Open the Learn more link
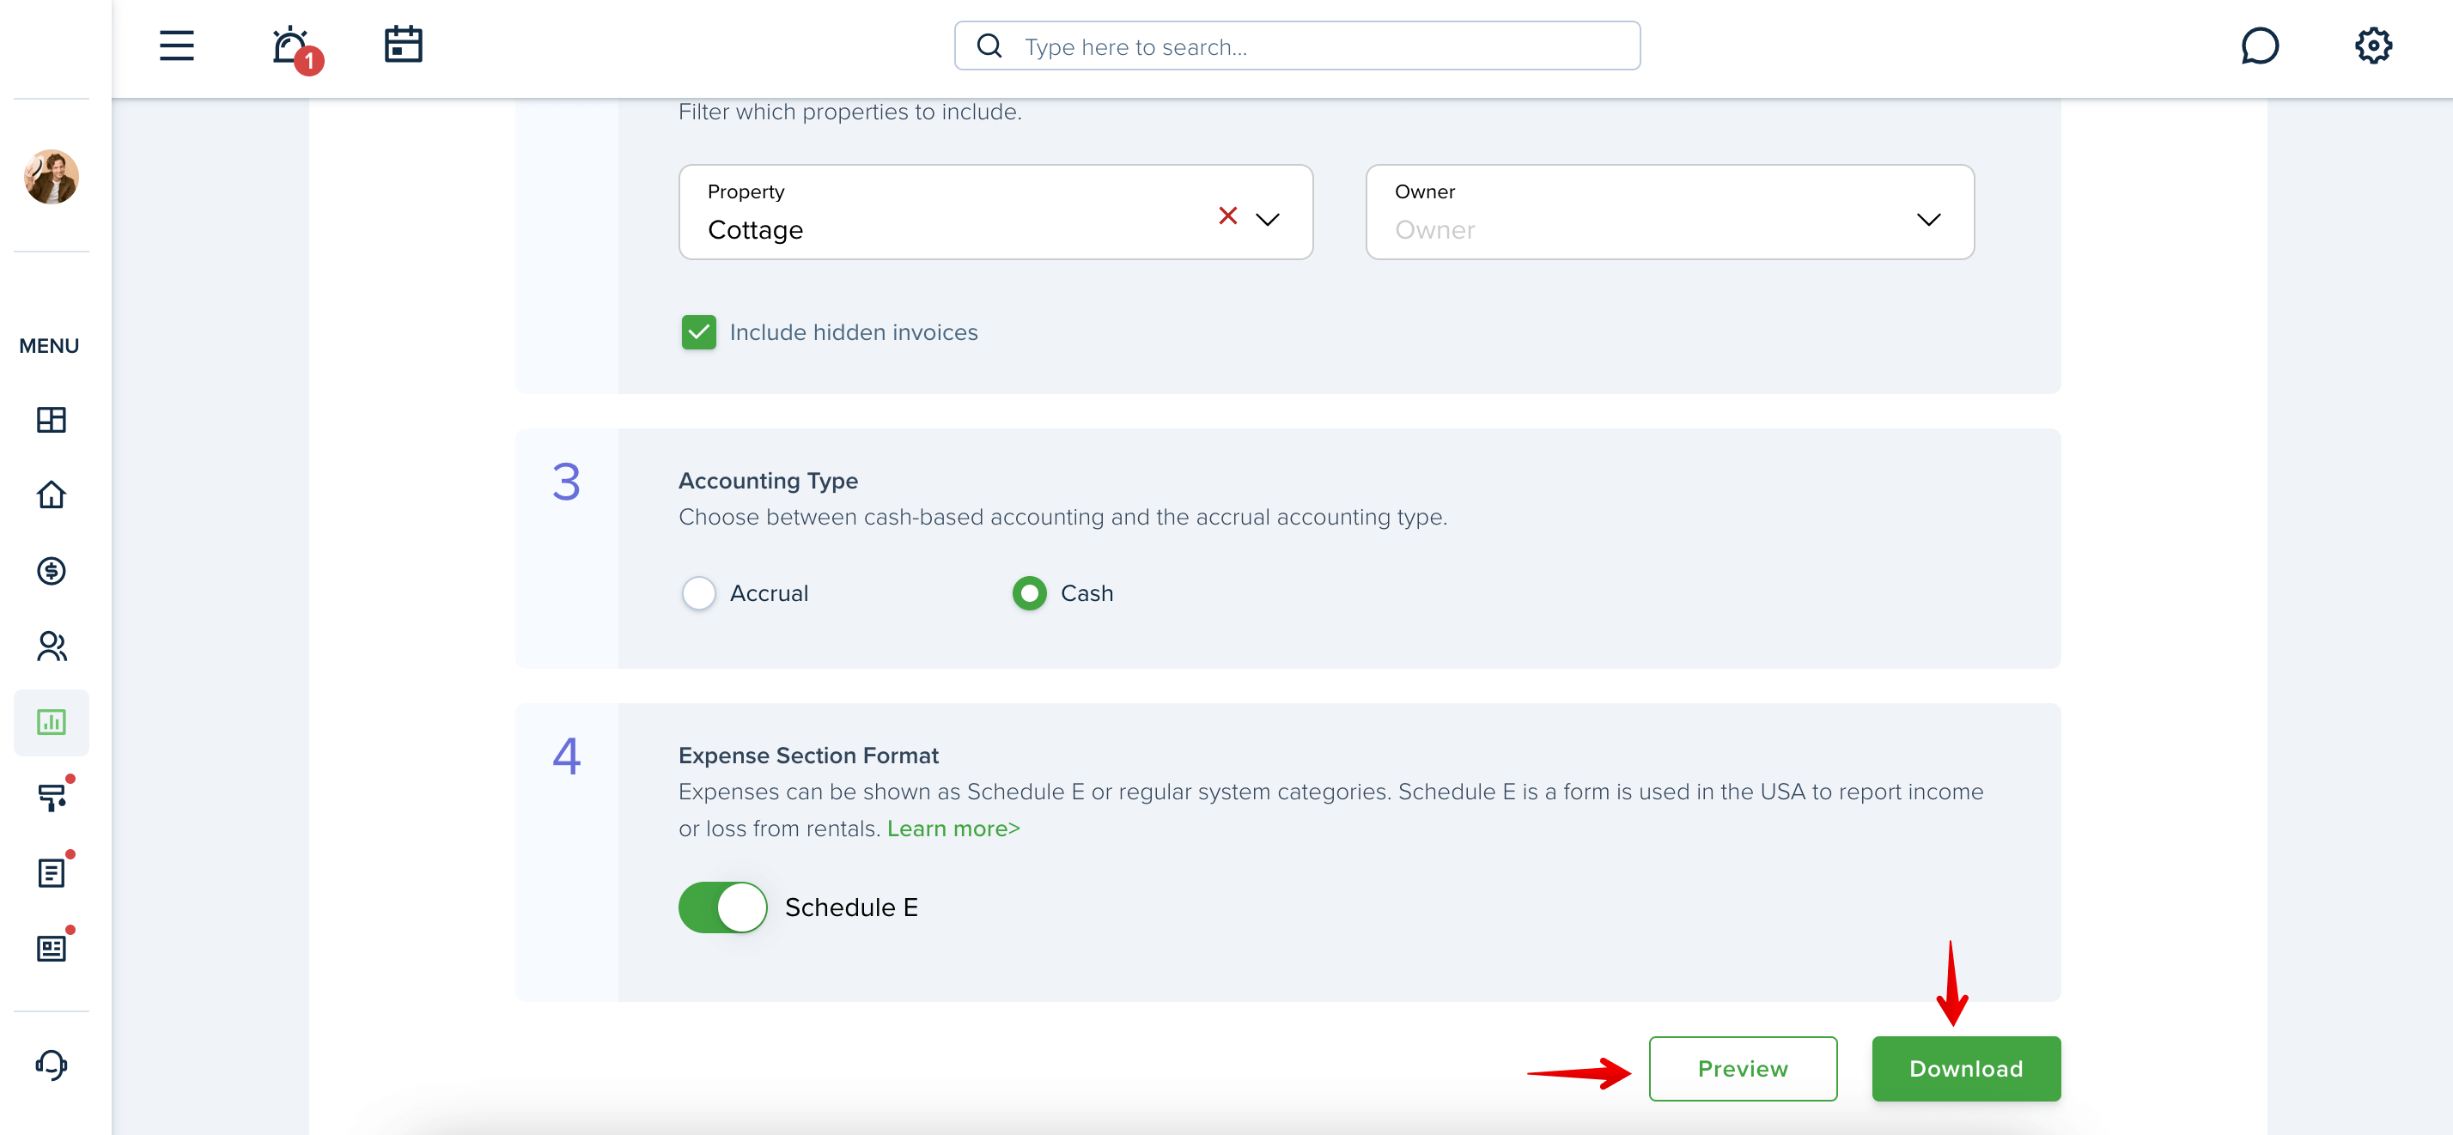Image resolution: width=2453 pixels, height=1135 pixels. pos(953,828)
